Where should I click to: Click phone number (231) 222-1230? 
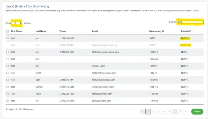pos(67,94)
